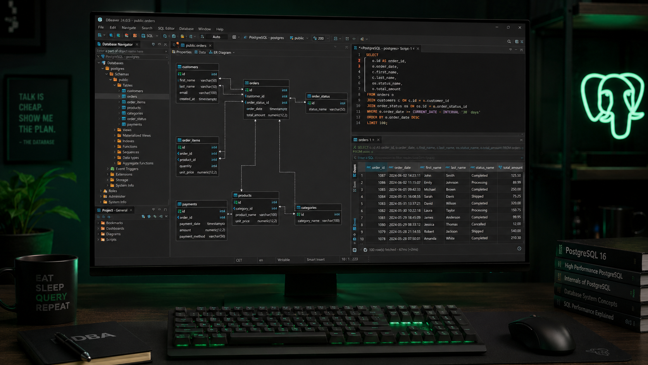Select PostgreSQL - postgres active connection
648x365 pixels.
point(264,38)
